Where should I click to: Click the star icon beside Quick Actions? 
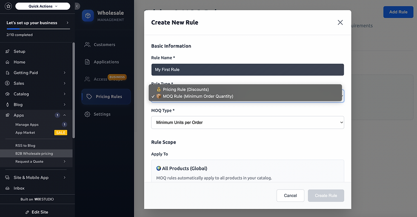click(x=8, y=6)
